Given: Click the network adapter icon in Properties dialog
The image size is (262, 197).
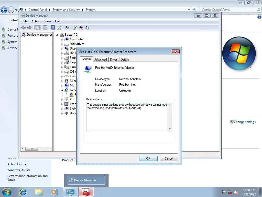Looking at the screenshot, I should coord(88,69).
